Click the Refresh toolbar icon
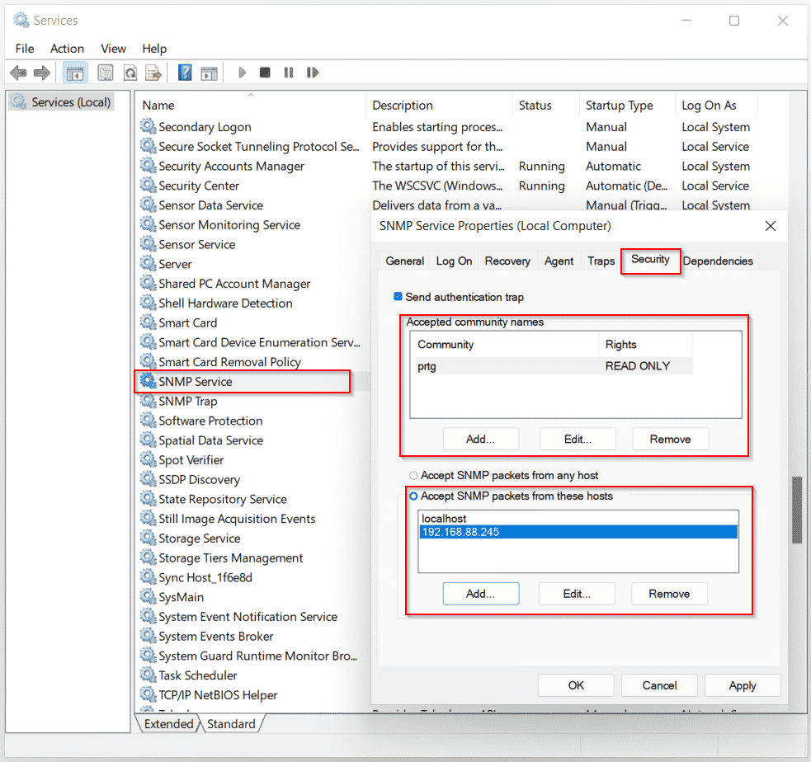Image resolution: width=811 pixels, height=762 pixels. coord(130,73)
